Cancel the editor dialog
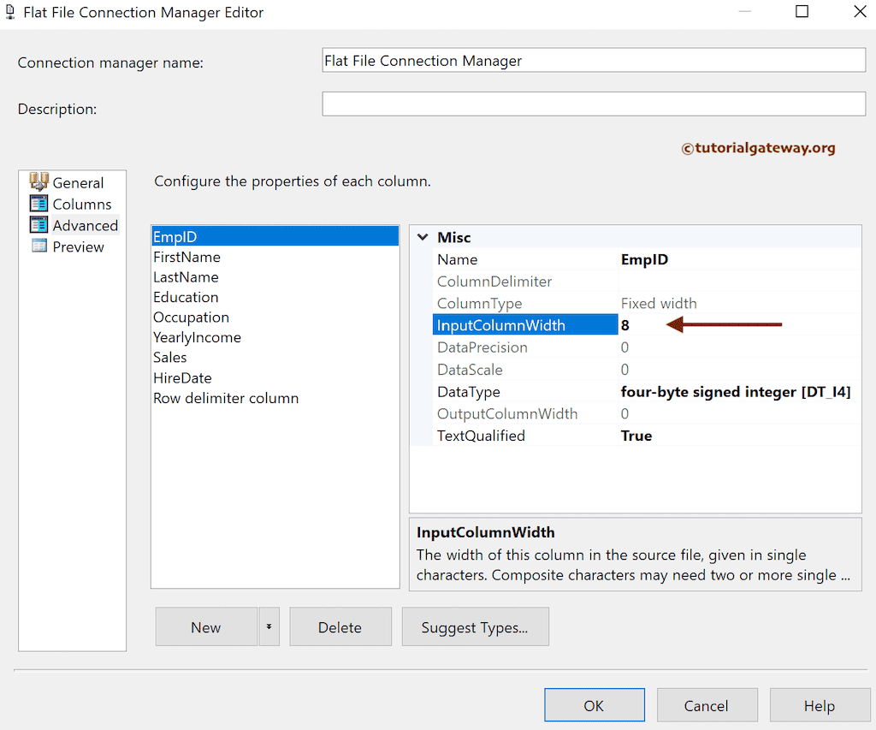Screen dimensions: 876x730 click(707, 704)
